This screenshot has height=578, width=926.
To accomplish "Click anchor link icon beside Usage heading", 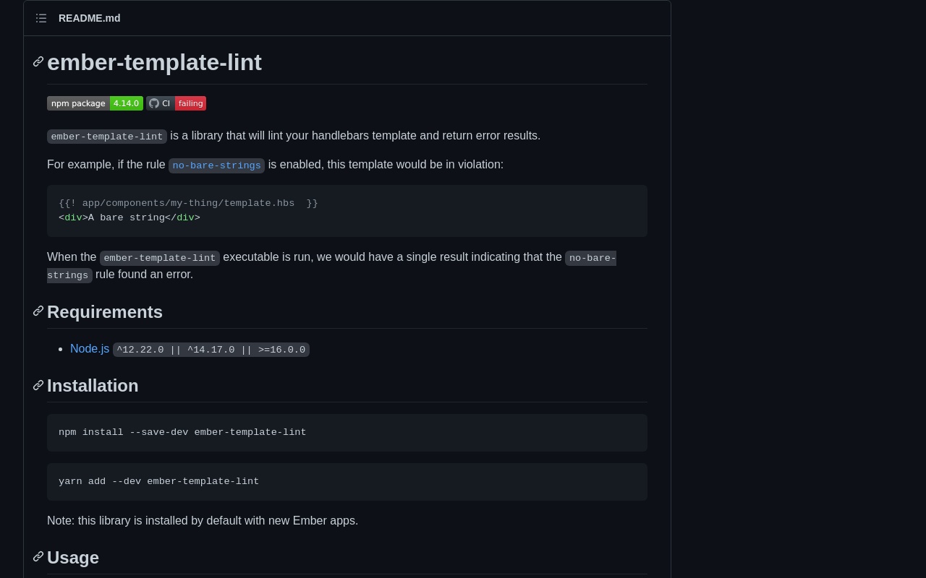I will pos(38,557).
